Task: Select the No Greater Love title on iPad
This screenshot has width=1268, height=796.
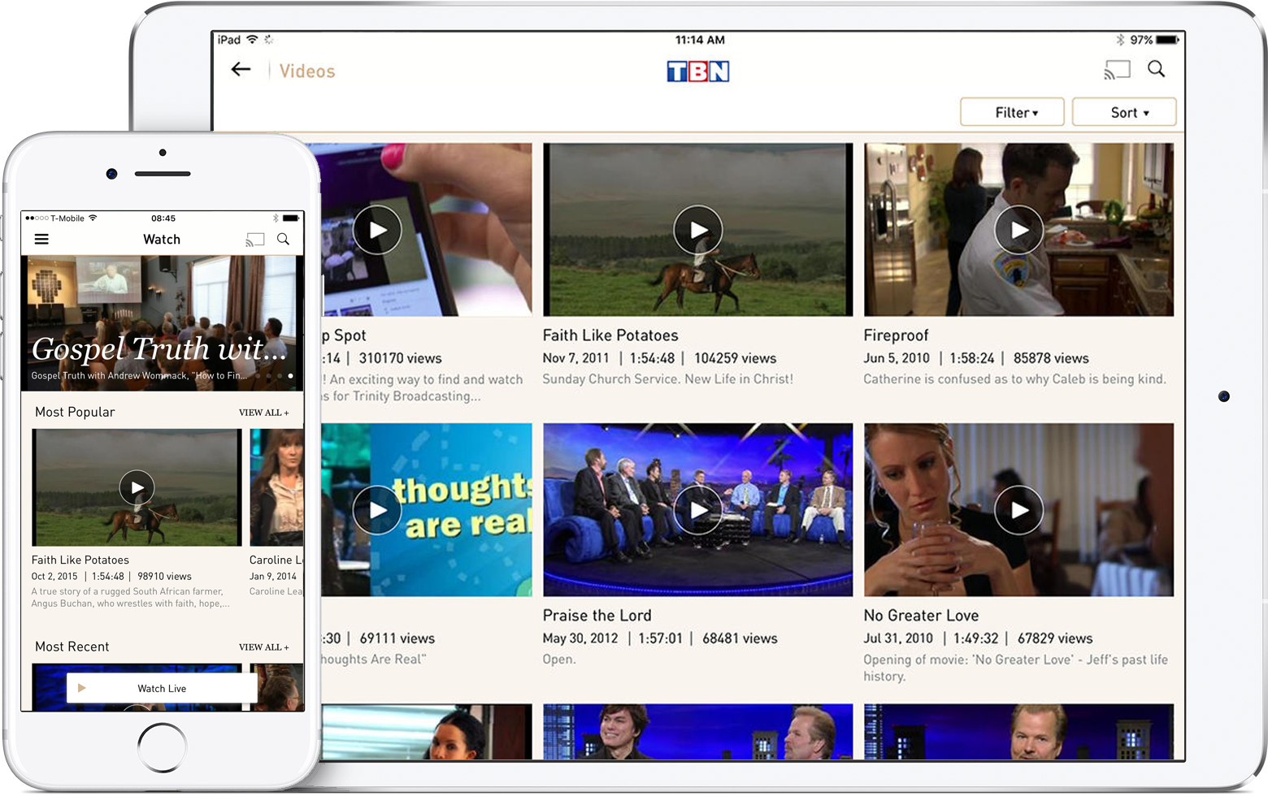Action: [x=921, y=616]
